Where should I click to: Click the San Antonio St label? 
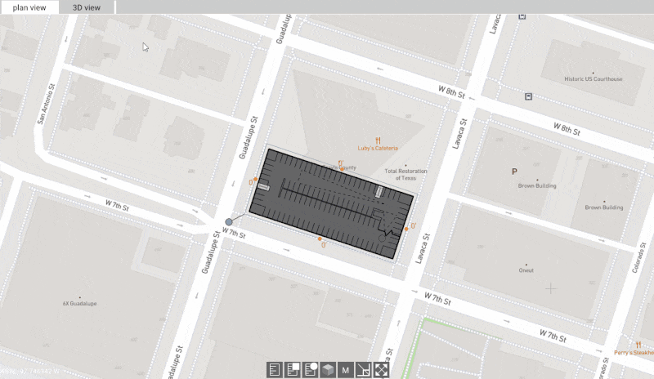[46, 105]
